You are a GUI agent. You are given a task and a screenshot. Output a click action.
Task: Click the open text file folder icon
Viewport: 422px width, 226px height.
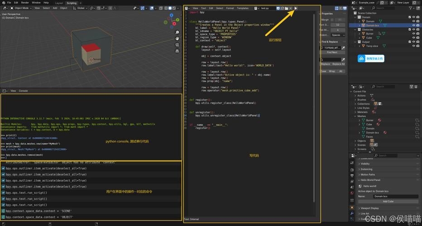pos(286,8)
